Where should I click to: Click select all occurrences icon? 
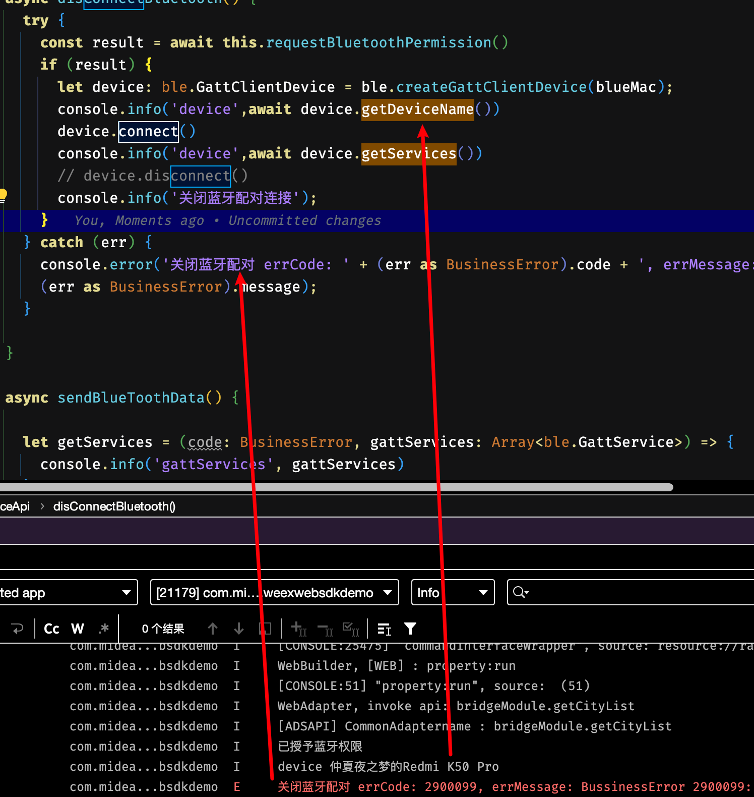351,629
